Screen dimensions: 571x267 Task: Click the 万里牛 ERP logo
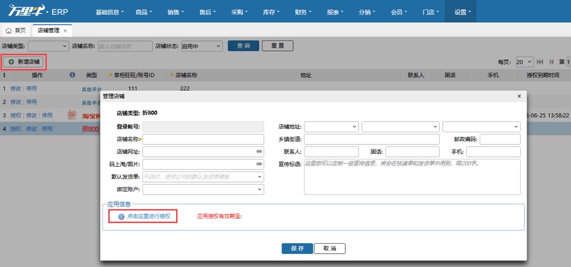coord(38,11)
